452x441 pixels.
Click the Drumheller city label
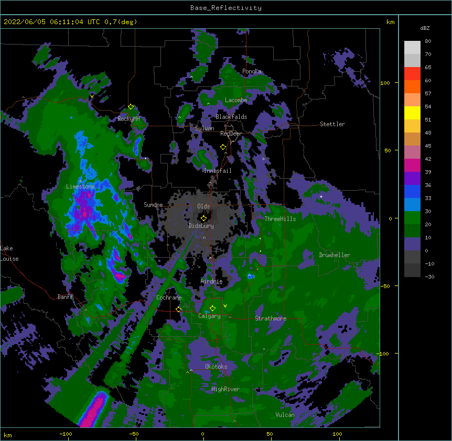click(335, 255)
